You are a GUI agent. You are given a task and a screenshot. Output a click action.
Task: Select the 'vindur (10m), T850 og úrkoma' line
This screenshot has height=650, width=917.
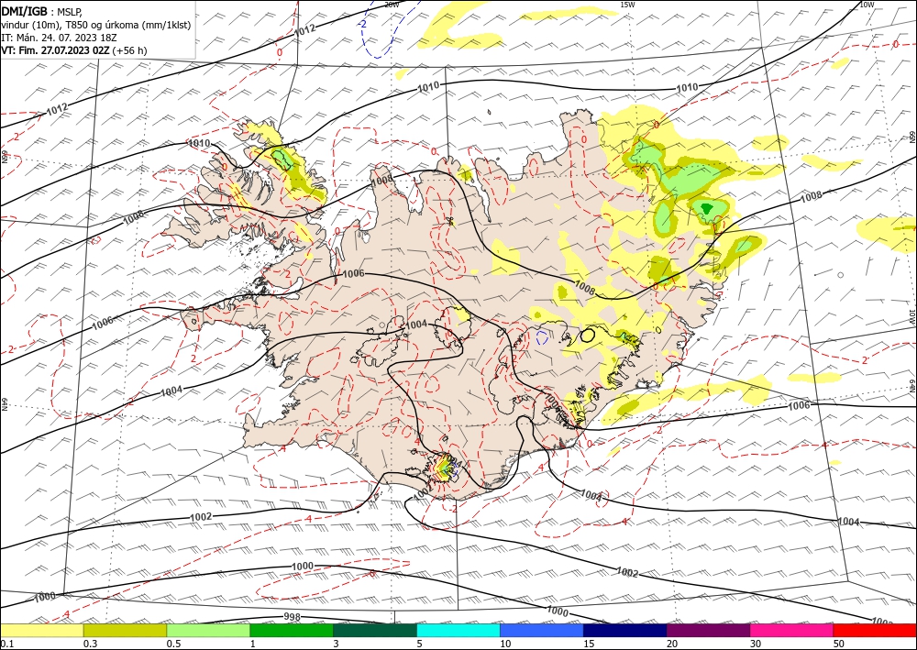(96, 25)
